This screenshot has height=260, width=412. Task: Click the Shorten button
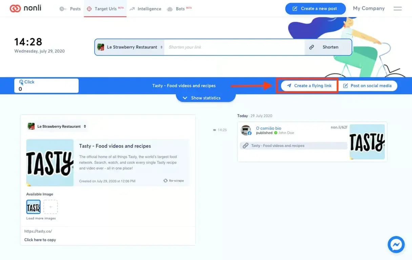click(x=328, y=47)
